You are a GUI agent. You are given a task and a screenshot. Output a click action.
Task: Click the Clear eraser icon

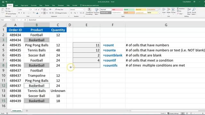click(x=178, y=14)
